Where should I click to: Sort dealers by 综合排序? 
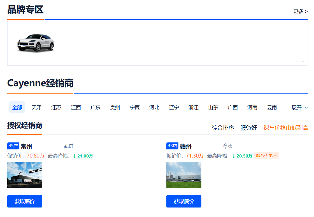click(x=223, y=127)
